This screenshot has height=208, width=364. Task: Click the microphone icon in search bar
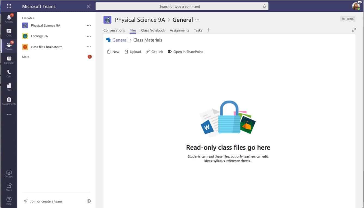[x=264, y=7]
